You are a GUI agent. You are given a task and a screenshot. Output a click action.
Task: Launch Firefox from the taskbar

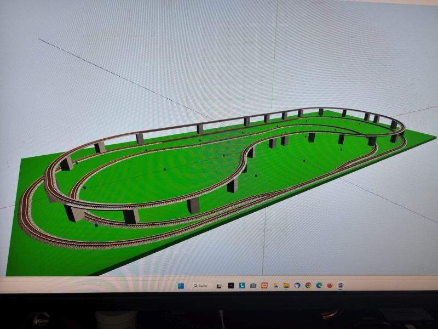pos(330,286)
